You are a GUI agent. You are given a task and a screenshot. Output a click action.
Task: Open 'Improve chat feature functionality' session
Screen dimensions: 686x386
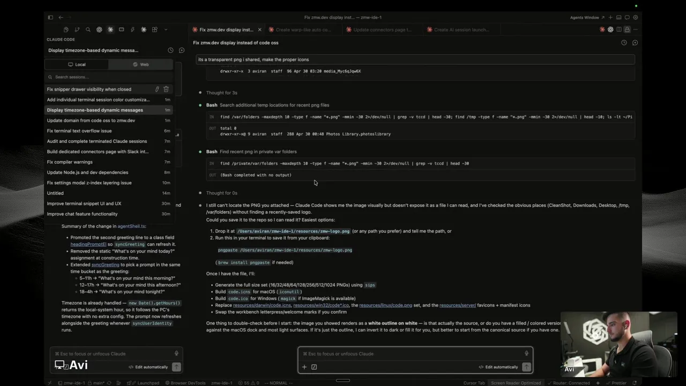coord(109,214)
